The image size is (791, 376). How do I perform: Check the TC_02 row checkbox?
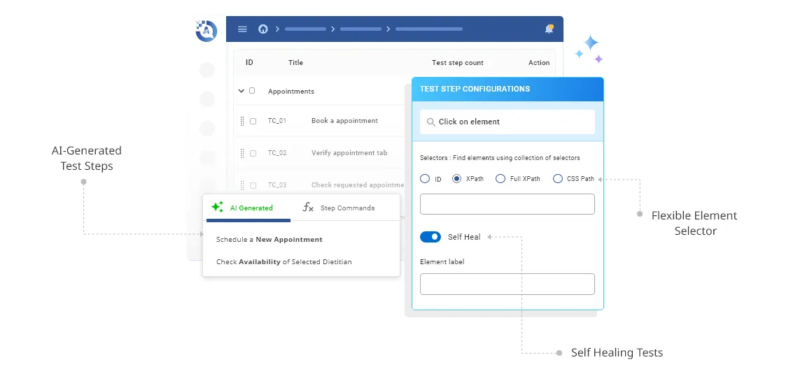[253, 154]
